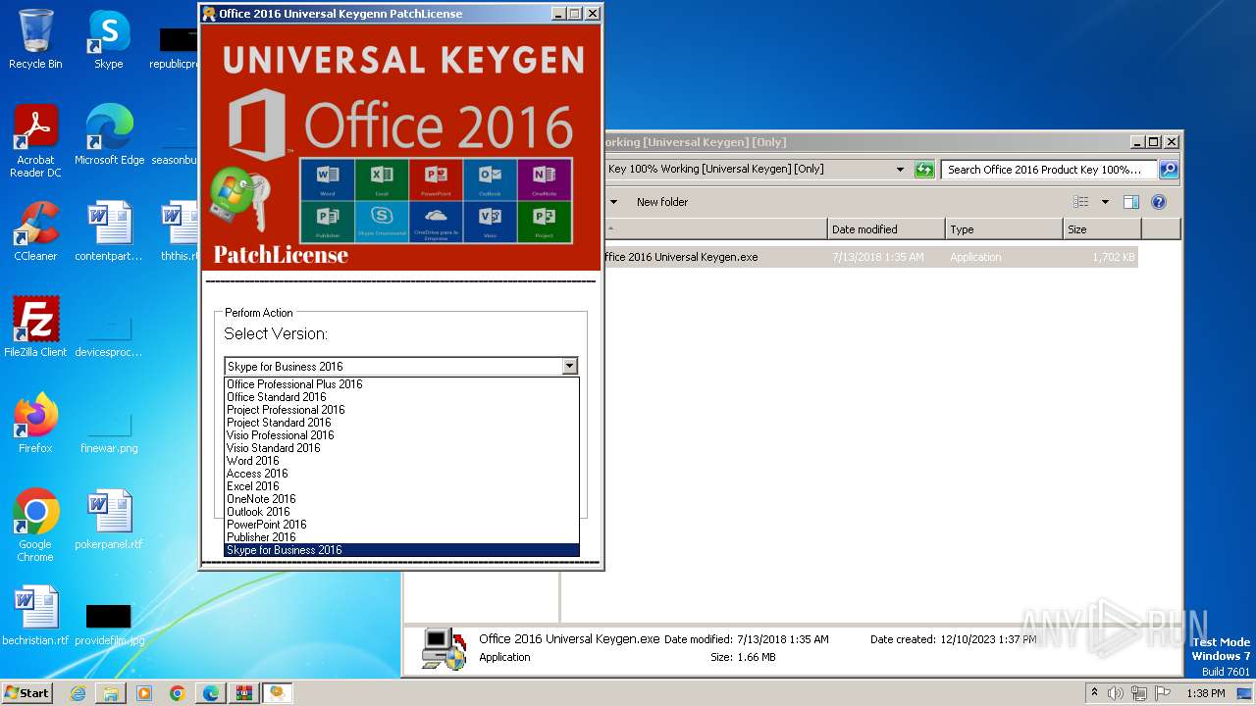Open the FileZilla Client desktop icon
Viewport: 1256px width, 706px height.
pyautogui.click(x=35, y=328)
